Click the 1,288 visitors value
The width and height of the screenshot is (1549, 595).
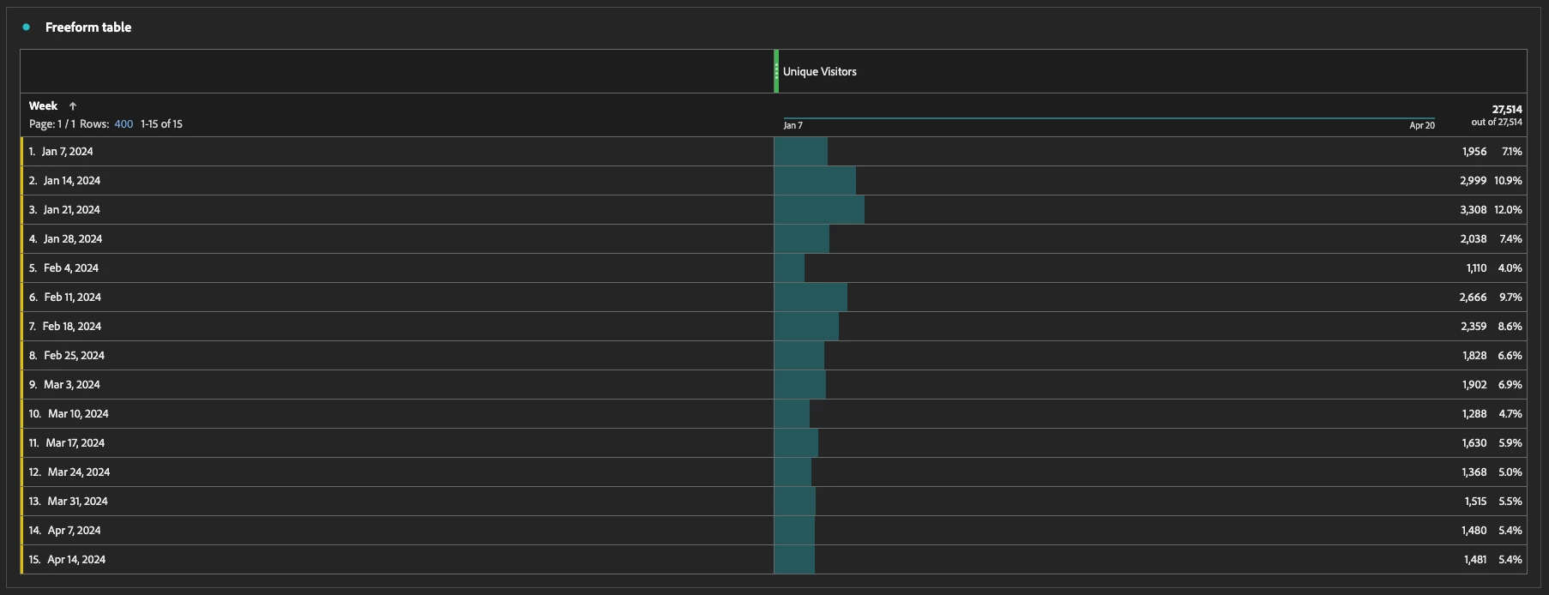1474,414
